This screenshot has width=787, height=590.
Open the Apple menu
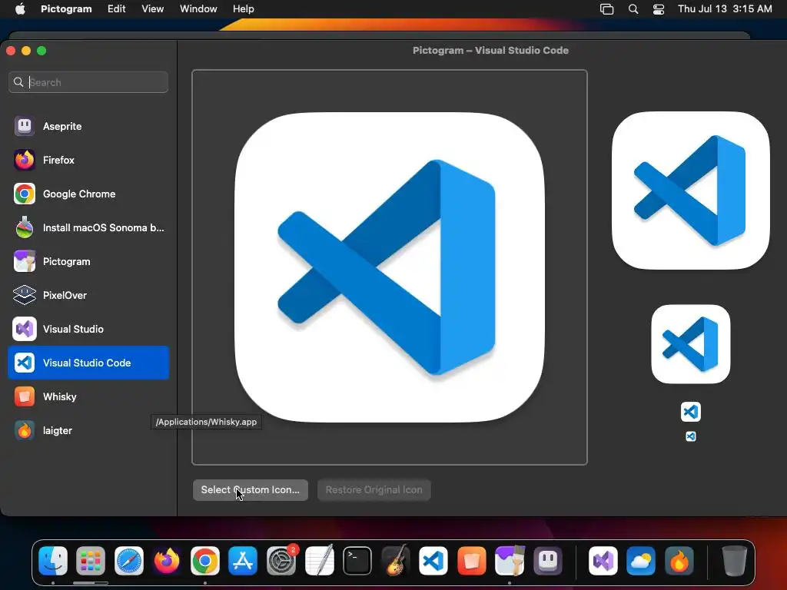[20, 8]
